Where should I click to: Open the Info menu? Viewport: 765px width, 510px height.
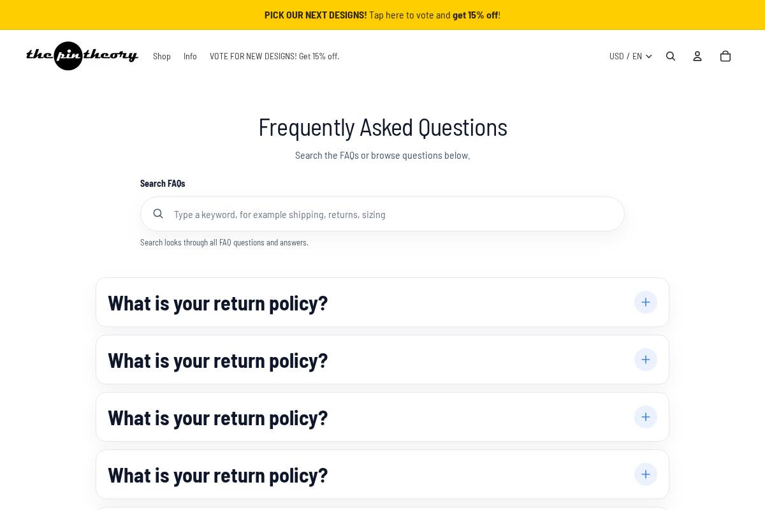190,56
